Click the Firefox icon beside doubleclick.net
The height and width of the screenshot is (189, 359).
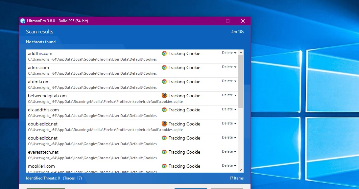[x=164, y=124]
